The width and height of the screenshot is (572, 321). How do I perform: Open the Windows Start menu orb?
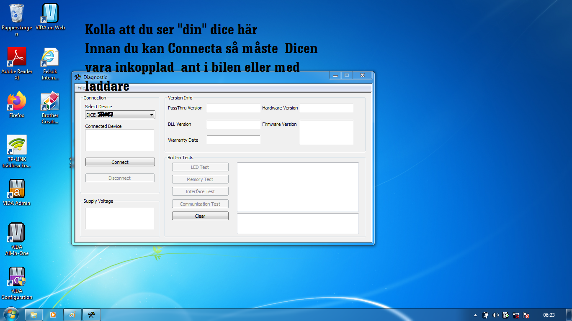click(x=11, y=314)
